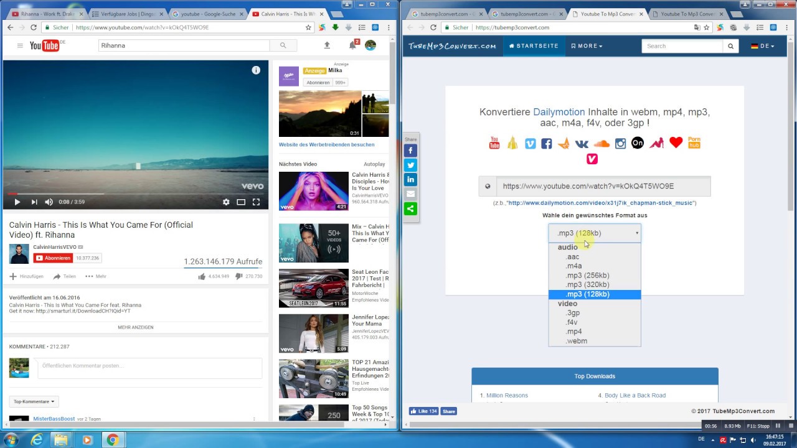Open the YouTube account avatar menu
This screenshot has height=448, width=797.
point(370,45)
